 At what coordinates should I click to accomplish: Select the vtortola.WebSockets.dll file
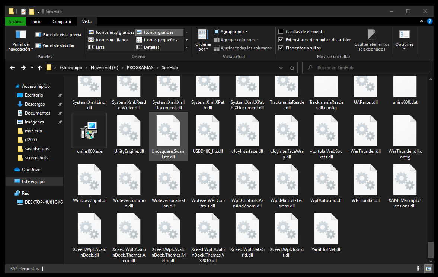(326, 136)
